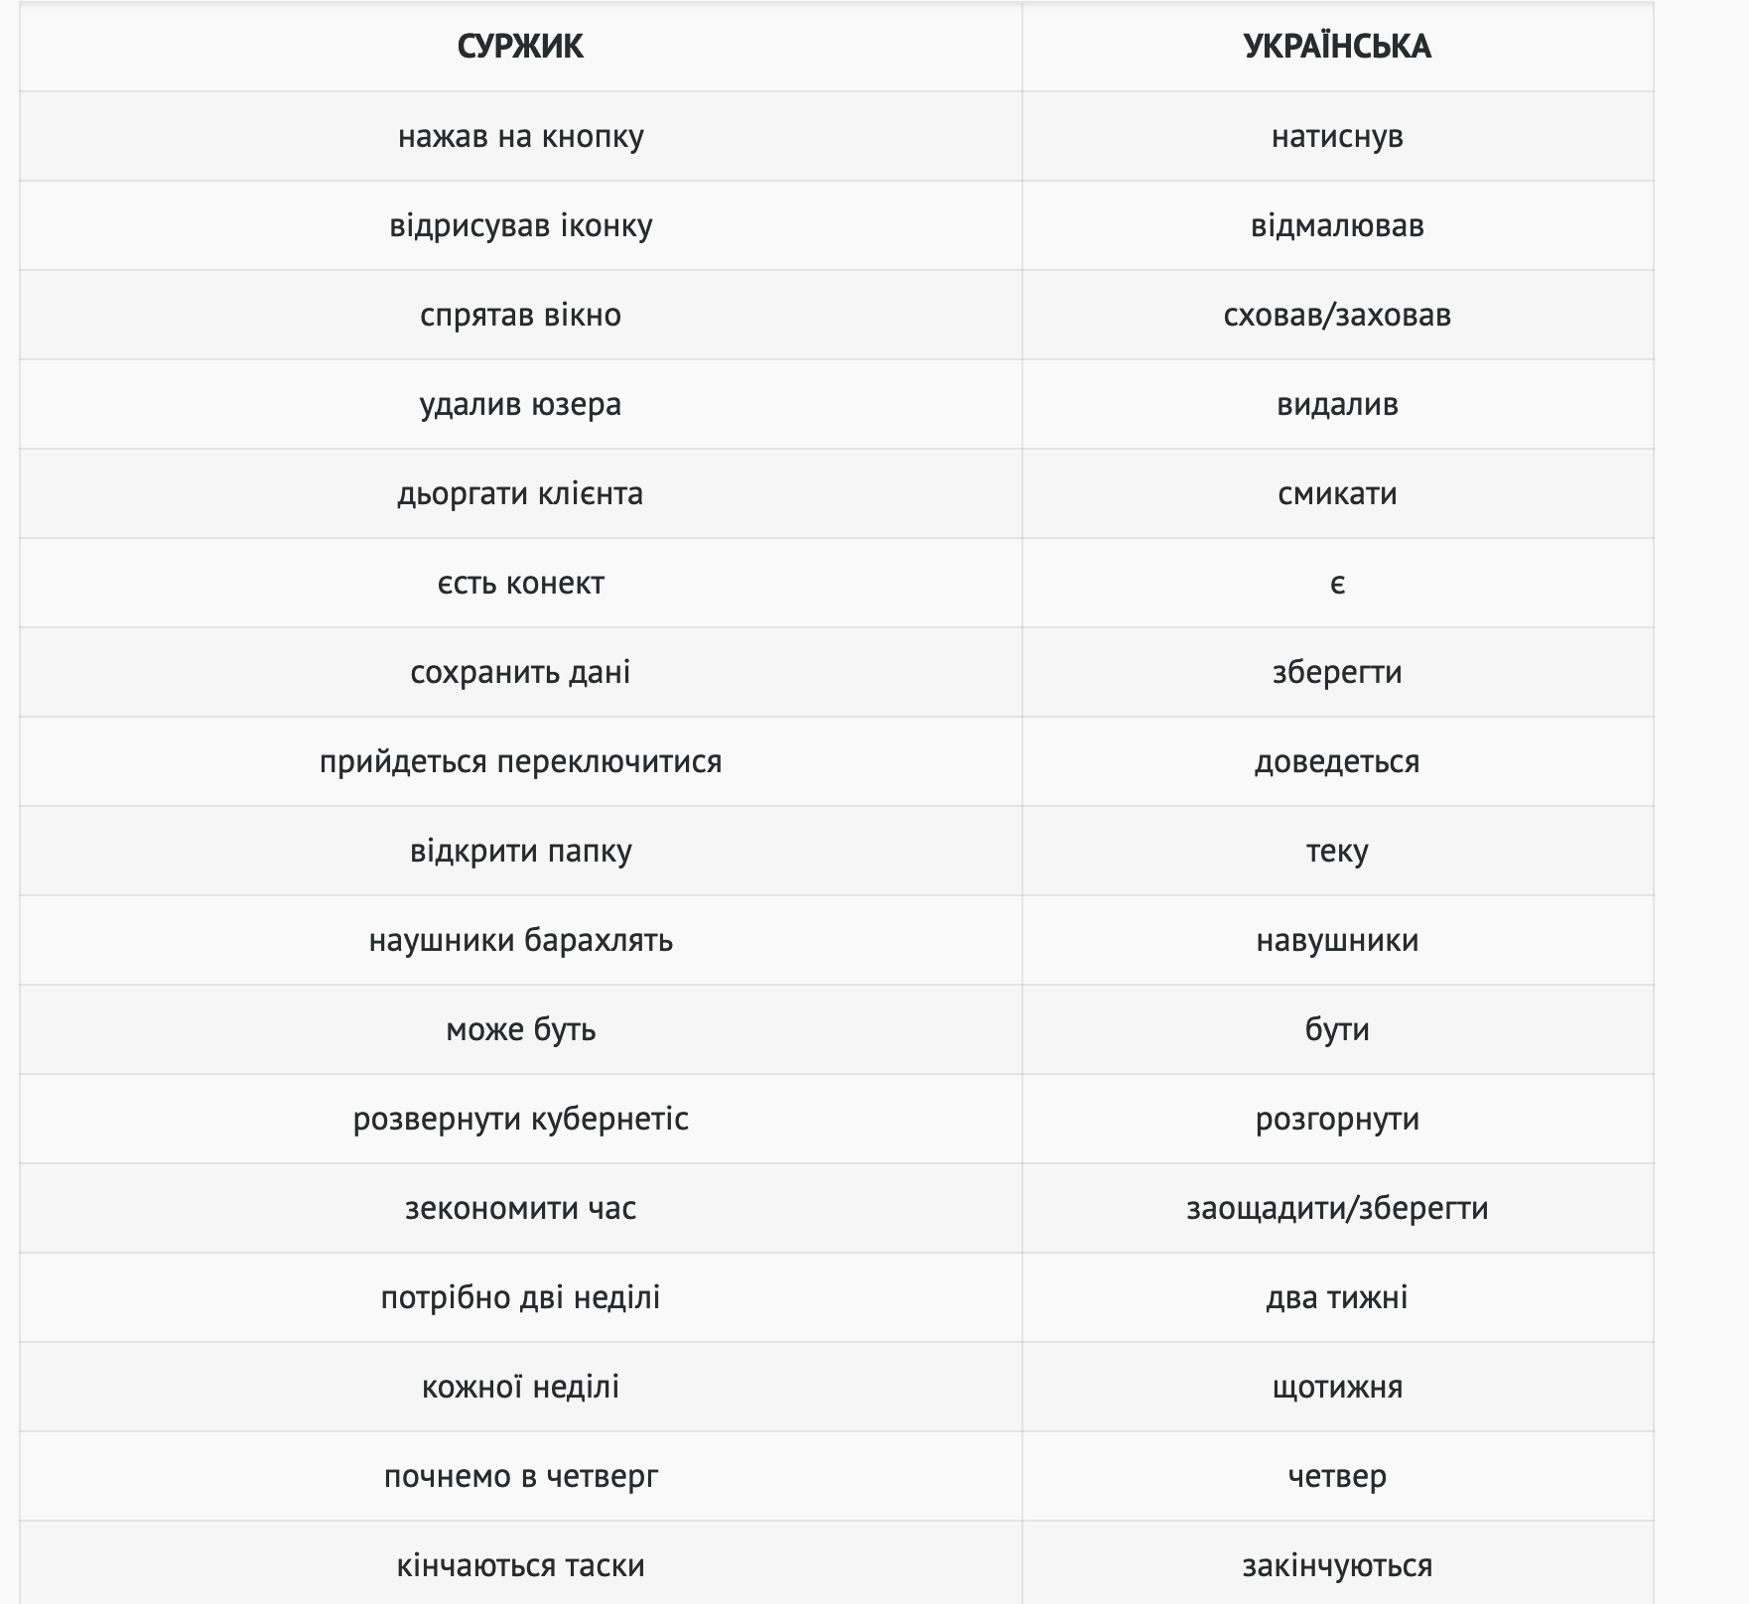1749x1604 pixels.
Task: Select the 'почнемо в четверг' cell
Action: pyautogui.click(x=520, y=1476)
